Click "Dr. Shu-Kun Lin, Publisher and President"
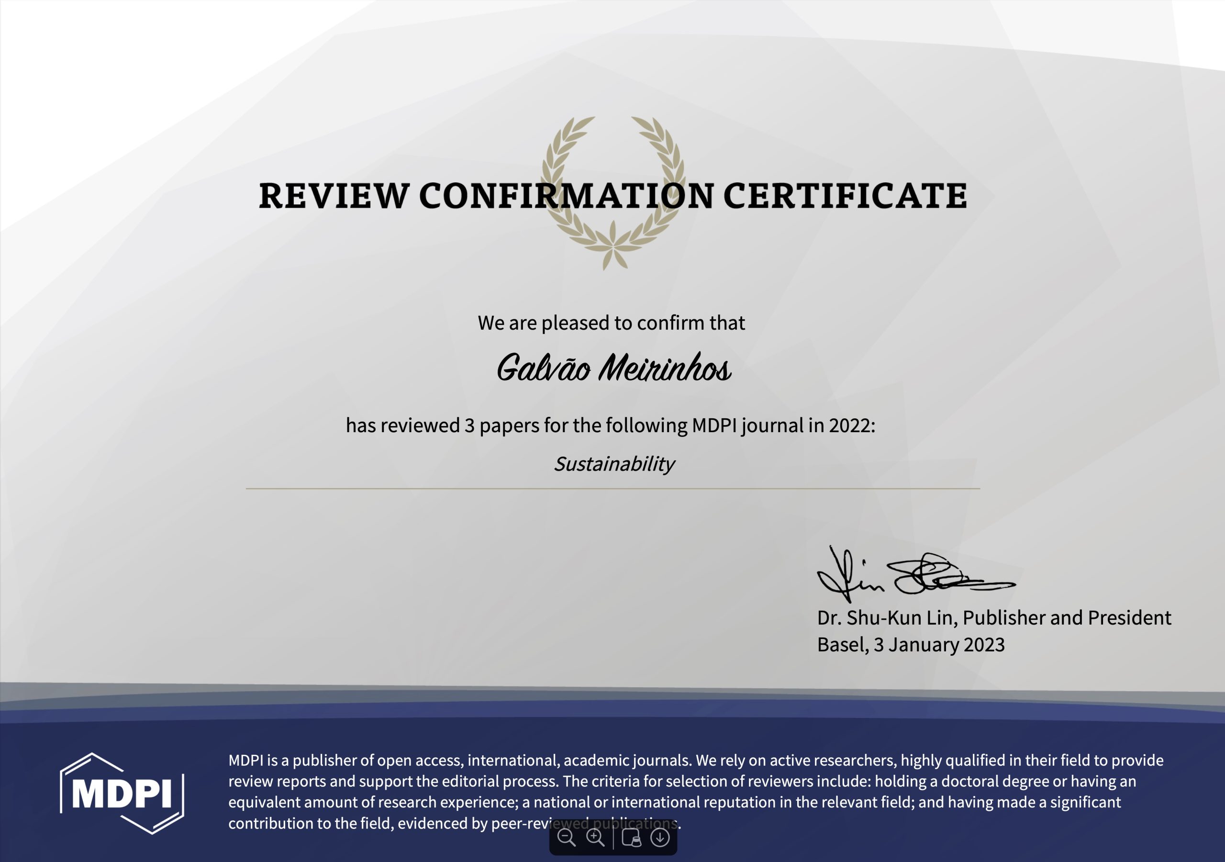Viewport: 1225px width, 862px height. (994, 617)
